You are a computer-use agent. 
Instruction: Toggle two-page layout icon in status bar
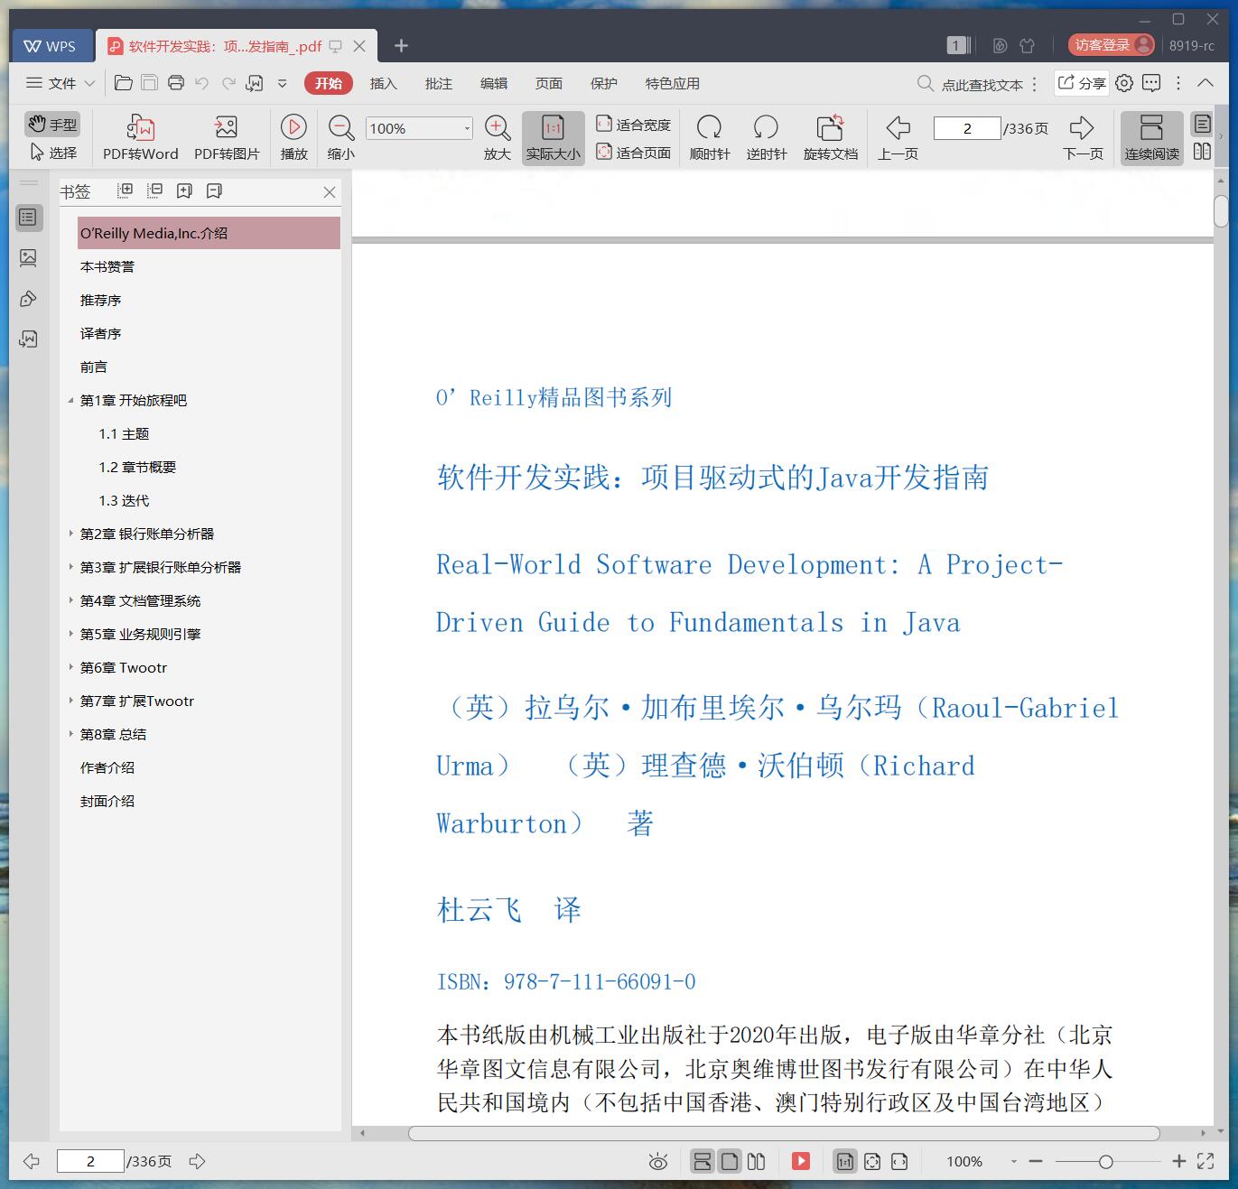[x=757, y=1161]
